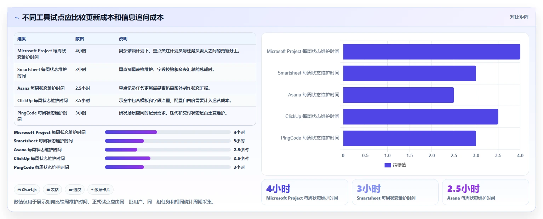This screenshot has height=219, width=543.
Task: Click the Microsoft Project label beside its progress bar
Action: click(50, 132)
